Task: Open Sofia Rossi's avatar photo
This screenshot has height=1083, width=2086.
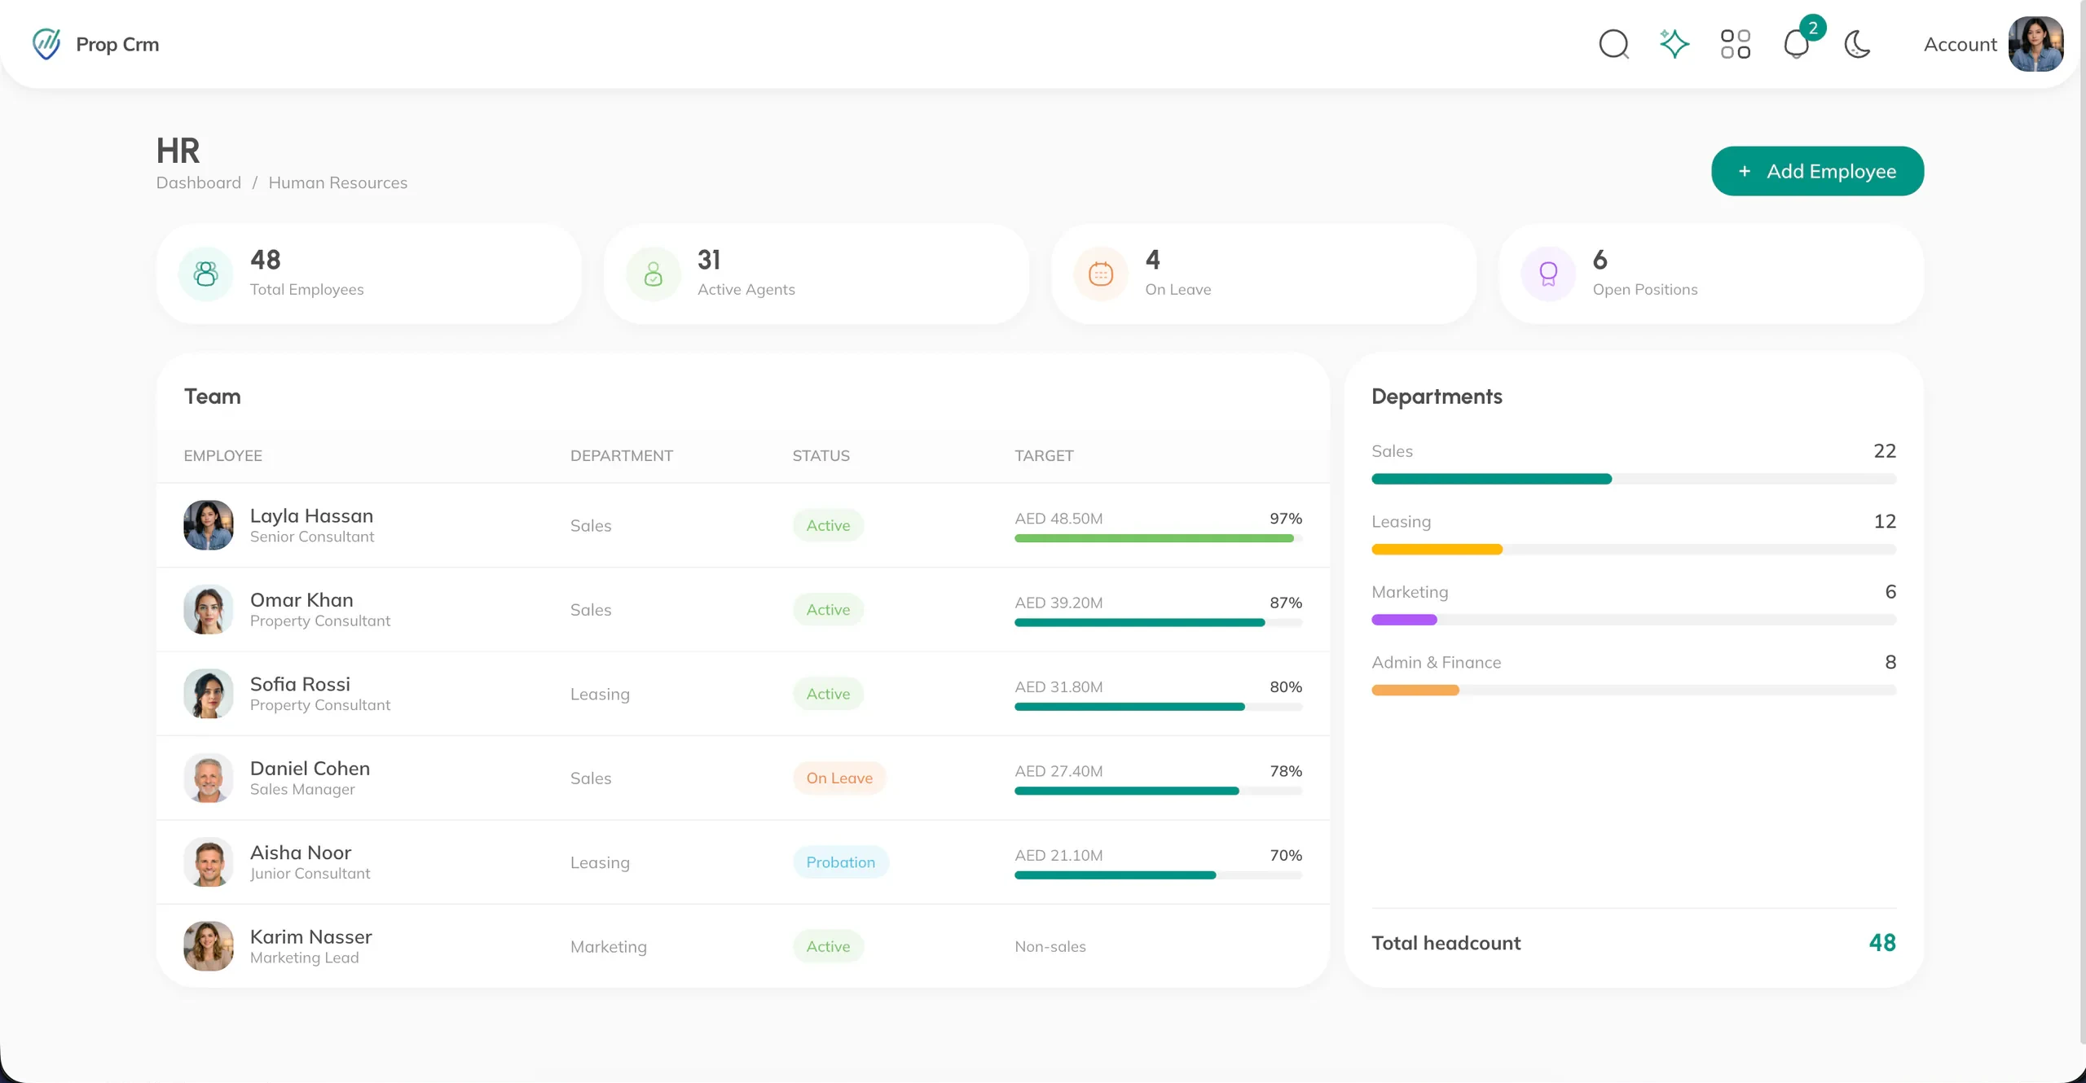Action: tap(209, 694)
